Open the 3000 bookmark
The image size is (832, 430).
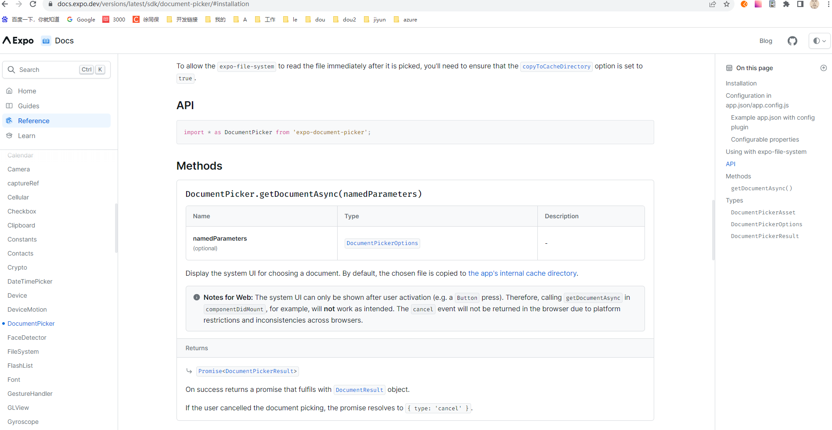coord(114,19)
